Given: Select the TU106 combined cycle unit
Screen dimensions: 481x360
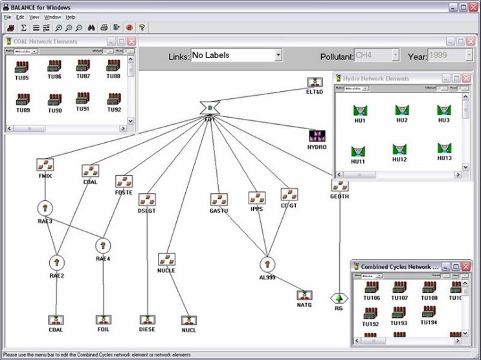Looking at the screenshot, I should tap(372, 288).
